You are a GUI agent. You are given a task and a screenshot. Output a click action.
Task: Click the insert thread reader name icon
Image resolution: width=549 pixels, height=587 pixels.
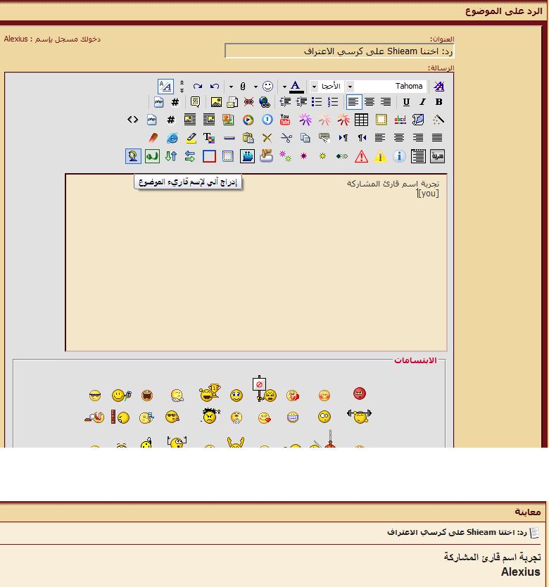[x=132, y=156]
